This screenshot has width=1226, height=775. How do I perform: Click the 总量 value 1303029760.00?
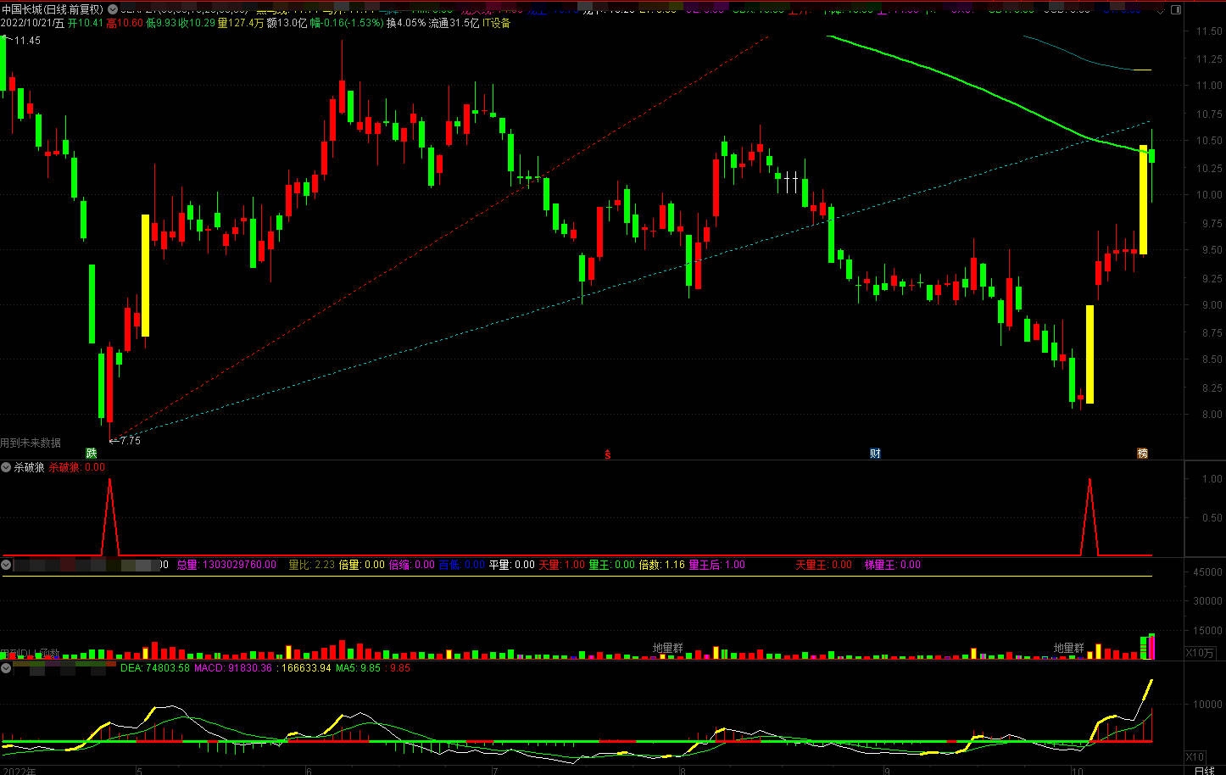pyautogui.click(x=226, y=565)
